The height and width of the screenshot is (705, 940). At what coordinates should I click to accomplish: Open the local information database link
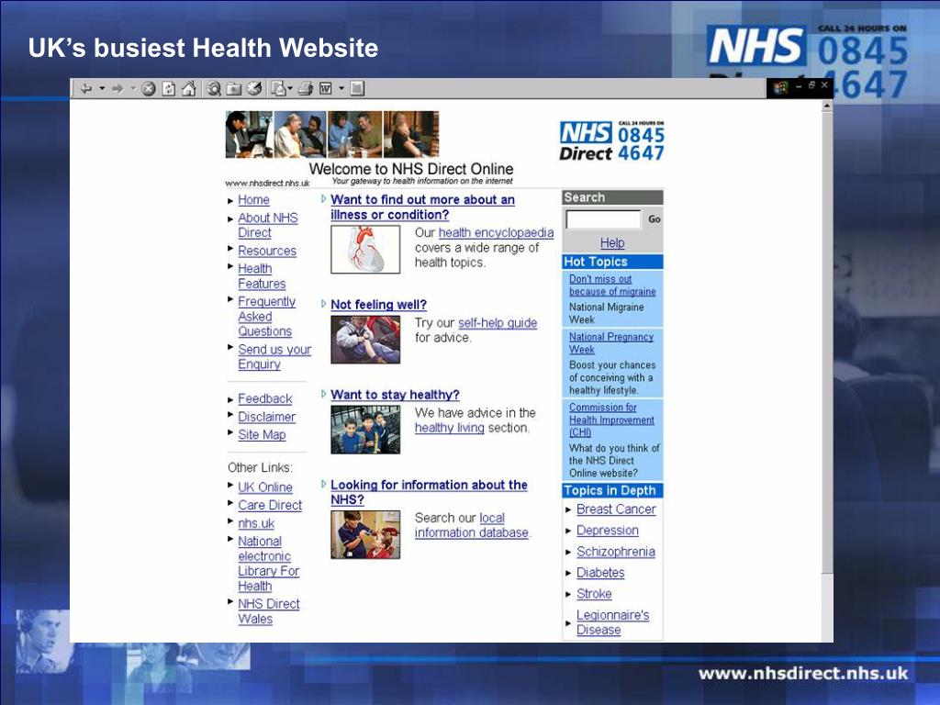(472, 525)
